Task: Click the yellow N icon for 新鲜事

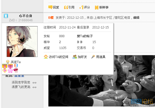Action: click(x=97, y=7)
